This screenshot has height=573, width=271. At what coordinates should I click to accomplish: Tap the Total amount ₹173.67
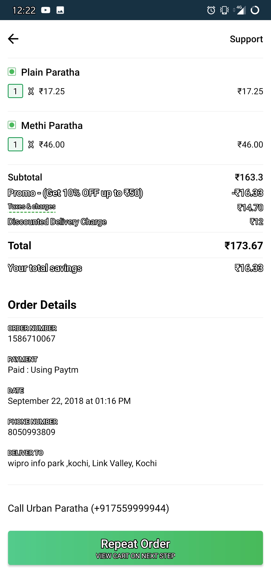point(243,246)
